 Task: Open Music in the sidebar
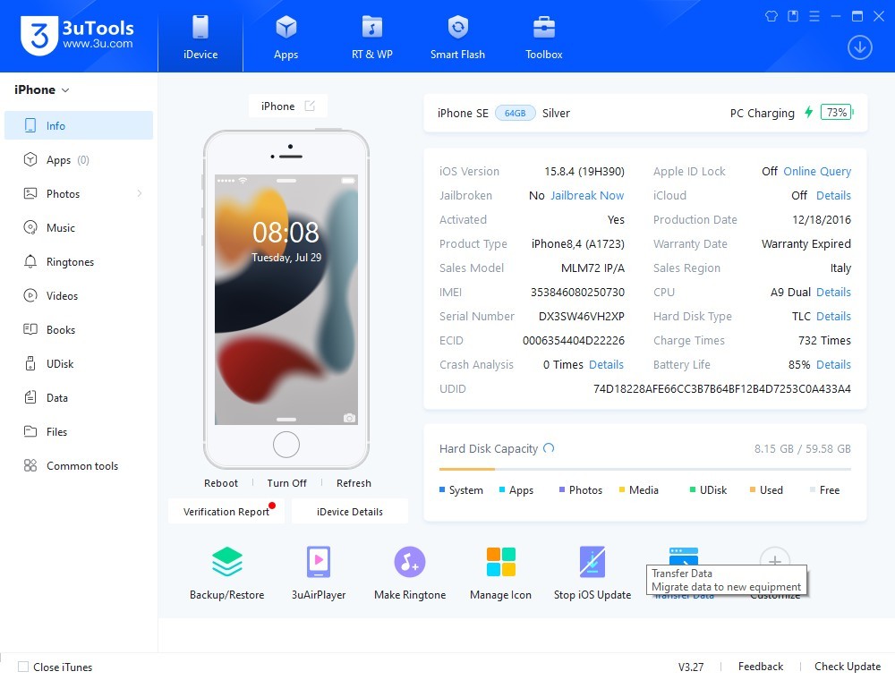pyautogui.click(x=79, y=227)
